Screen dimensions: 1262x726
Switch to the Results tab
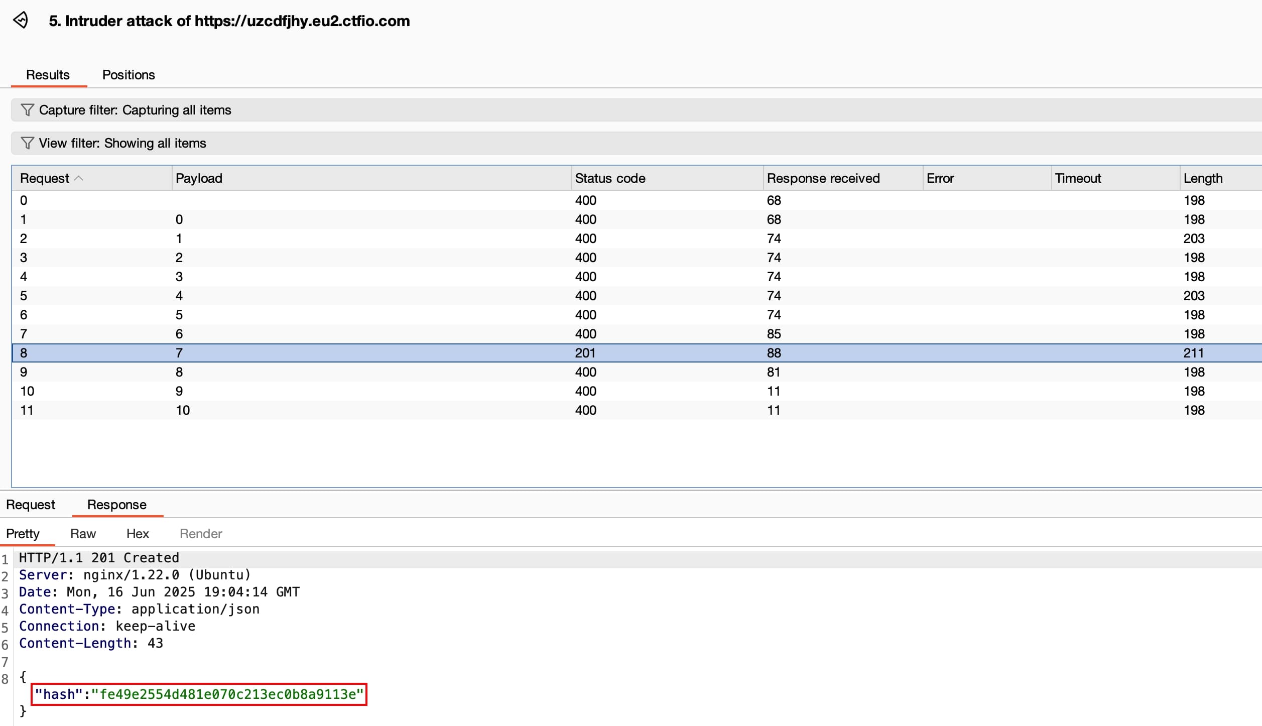(x=48, y=75)
